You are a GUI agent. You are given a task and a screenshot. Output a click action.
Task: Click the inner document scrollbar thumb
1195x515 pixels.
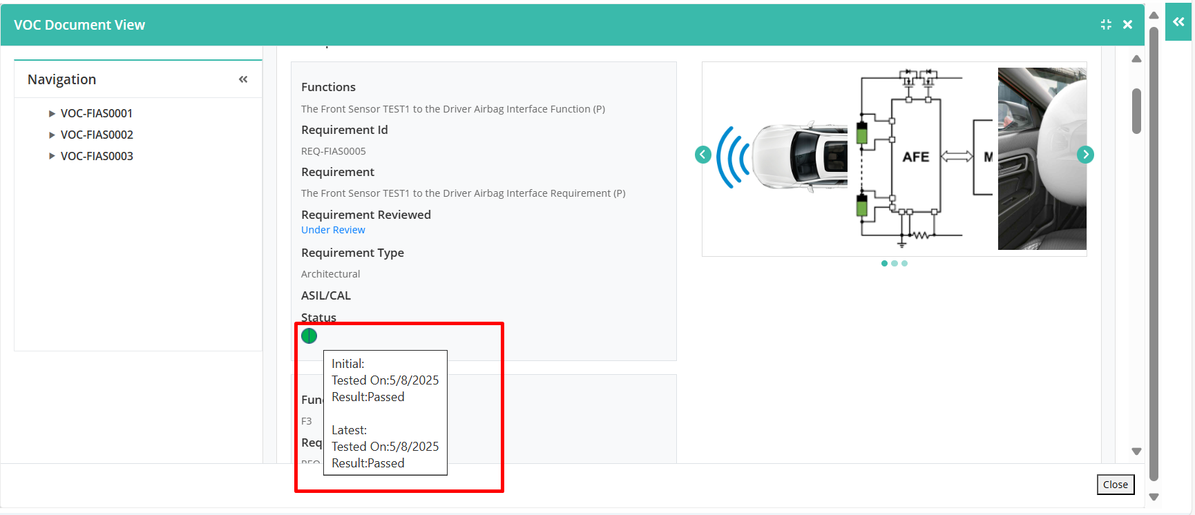pos(1136,110)
